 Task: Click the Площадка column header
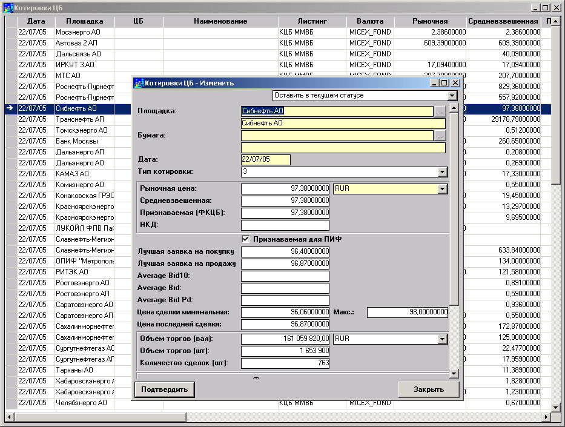pyautogui.click(x=85, y=21)
